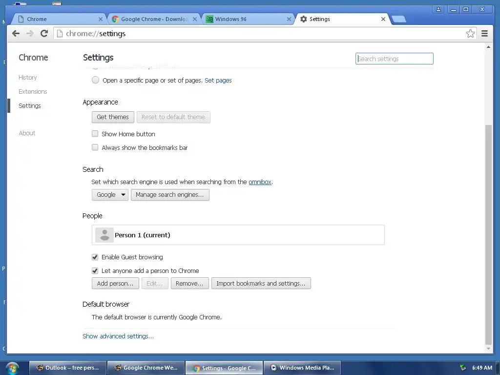Open History in the sidebar
Screen dimensions: 500x375
click(27, 78)
